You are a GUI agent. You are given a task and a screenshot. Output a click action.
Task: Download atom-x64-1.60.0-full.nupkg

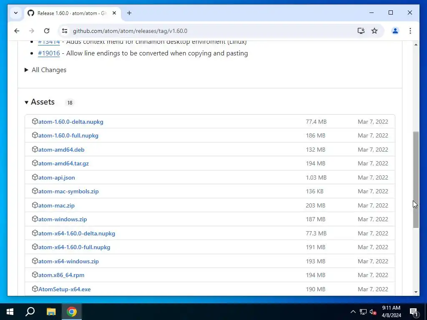pos(74,247)
